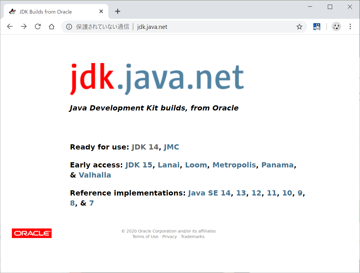Open reference implementation 8 link

[72, 203]
